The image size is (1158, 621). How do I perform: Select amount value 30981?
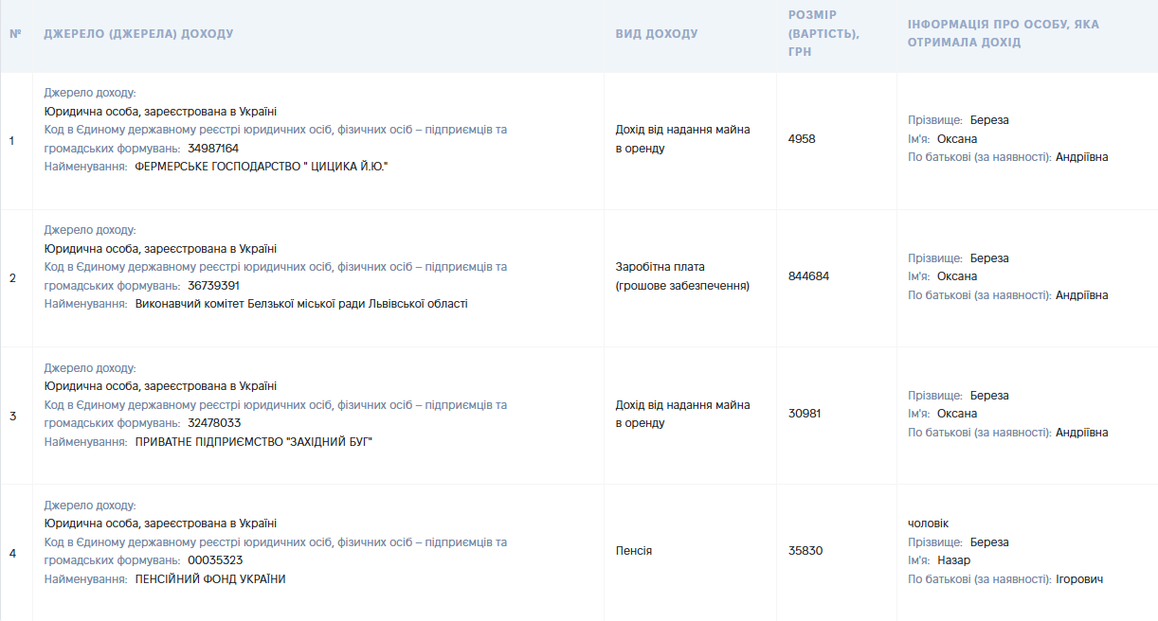(x=805, y=414)
